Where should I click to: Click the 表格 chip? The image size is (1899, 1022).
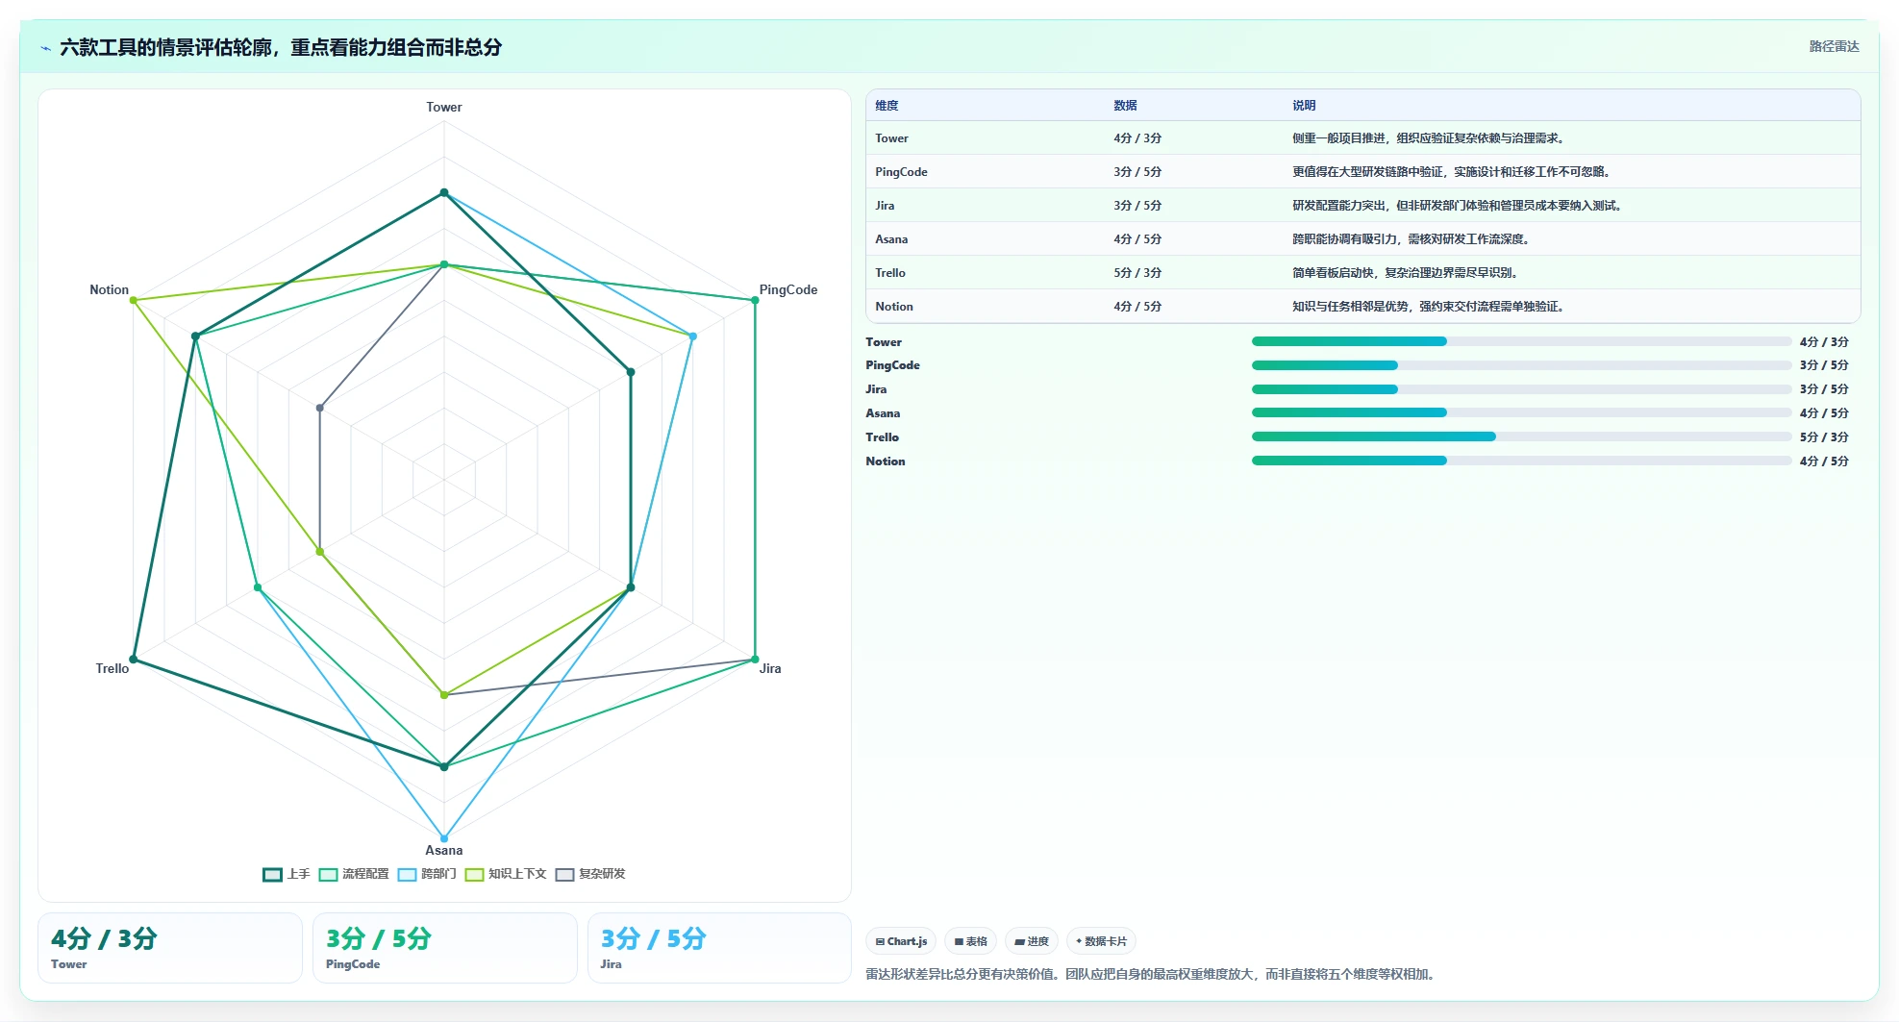click(x=970, y=941)
